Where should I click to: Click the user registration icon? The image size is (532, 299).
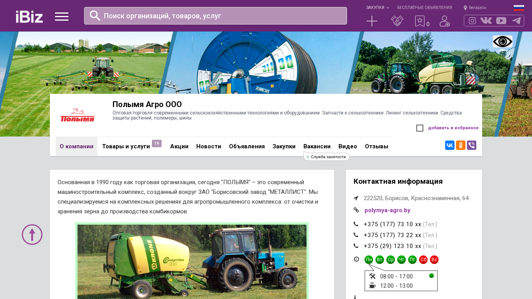[445, 21]
